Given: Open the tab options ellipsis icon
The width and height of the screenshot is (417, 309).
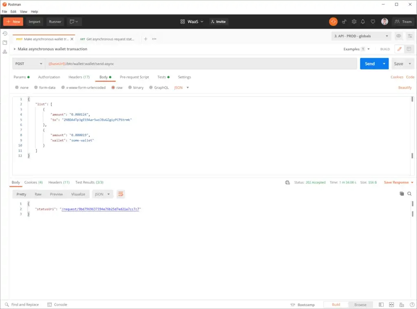Looking at the screenshot, I should tap(154, 39).
